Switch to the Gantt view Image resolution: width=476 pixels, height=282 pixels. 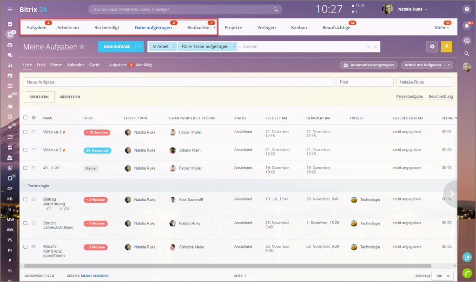click(94, 65)
